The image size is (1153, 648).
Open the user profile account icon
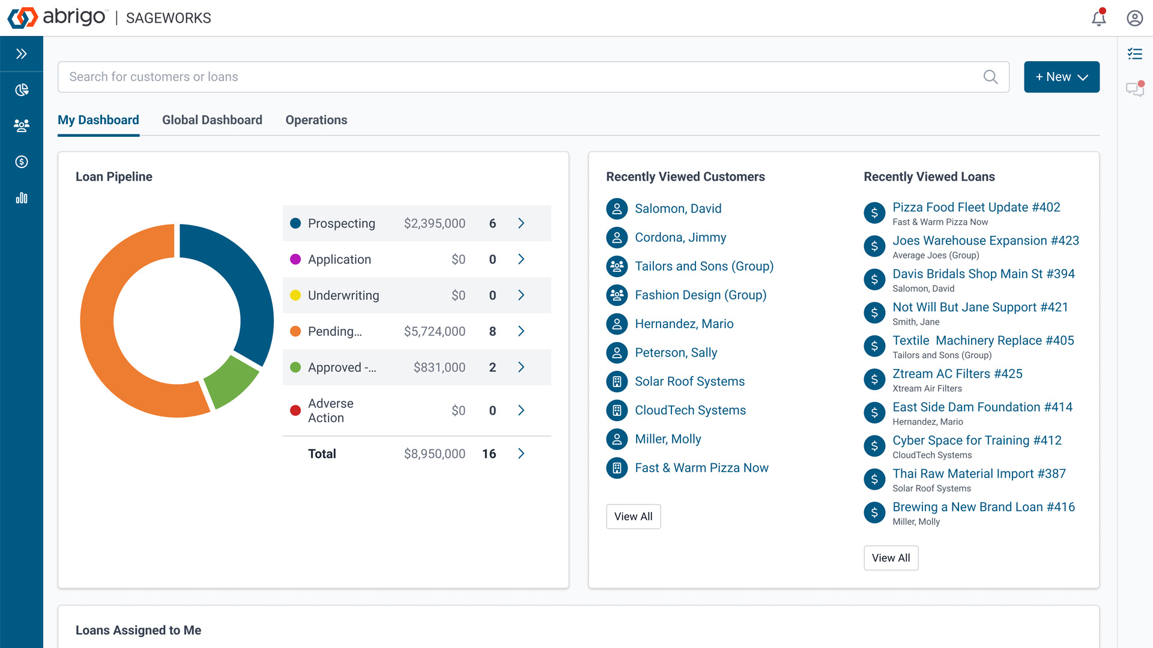pos(1134,18)
